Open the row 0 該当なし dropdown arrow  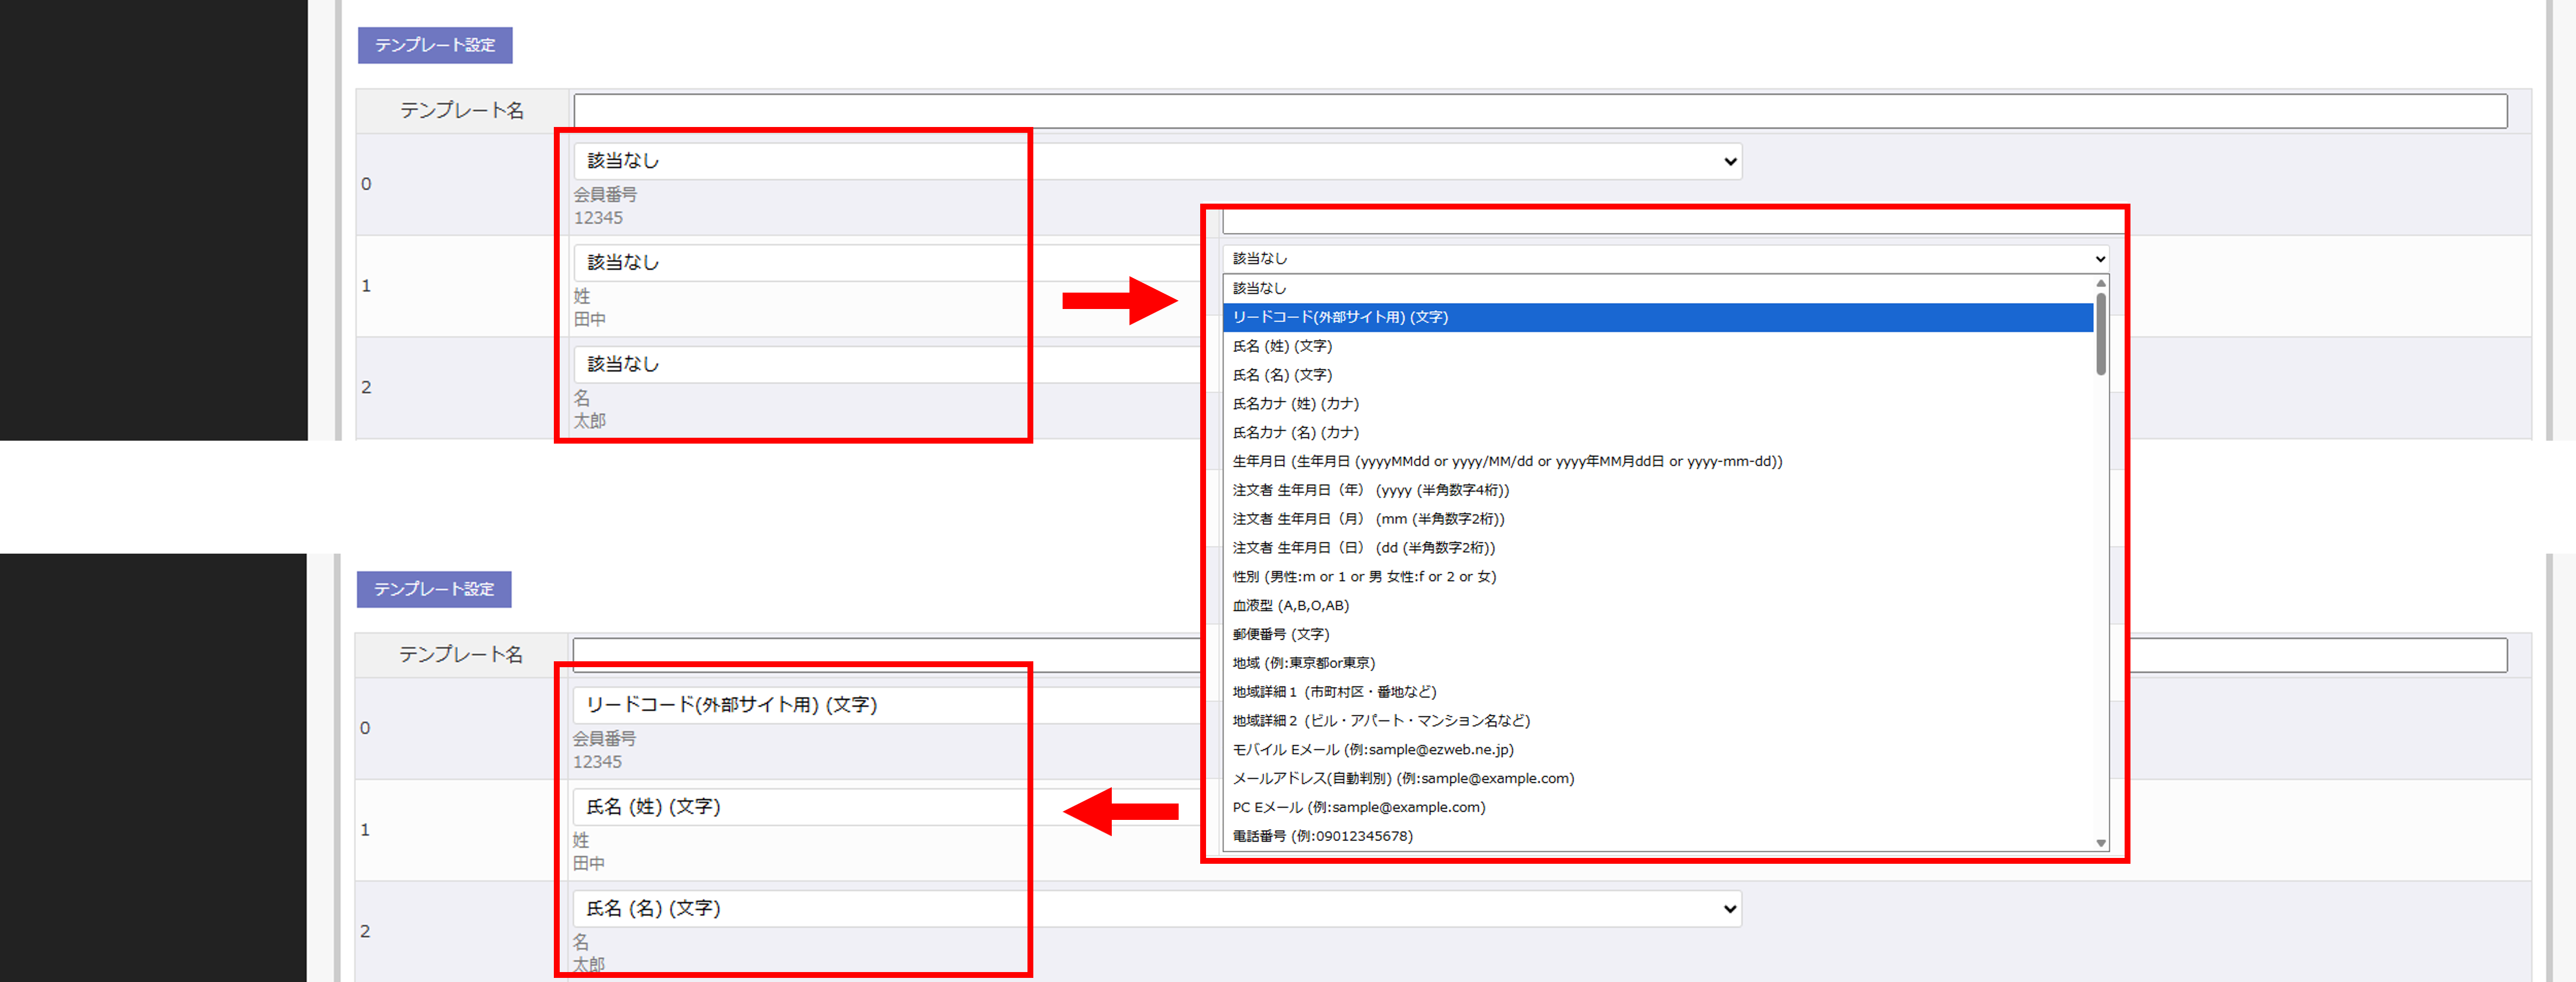point(1730,162)
